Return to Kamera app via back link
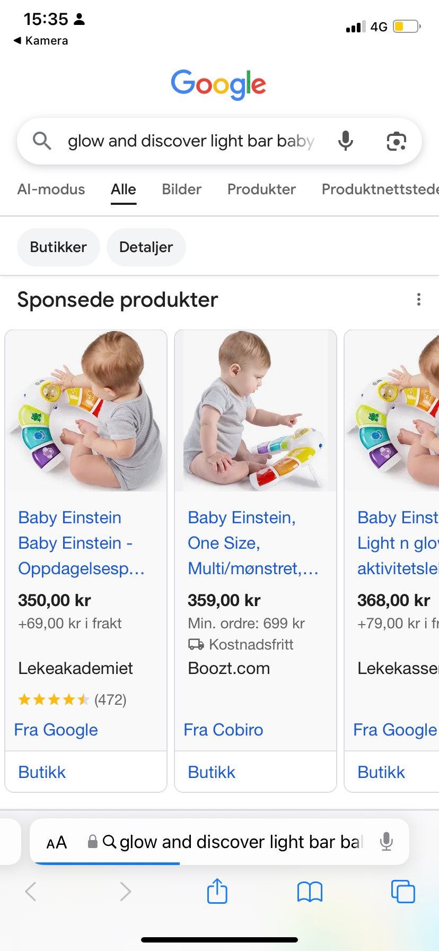Screen dimensions: 439x951 41,41
